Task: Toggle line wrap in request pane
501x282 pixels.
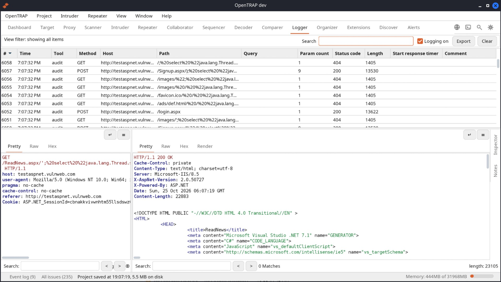Action: point(110,135)
